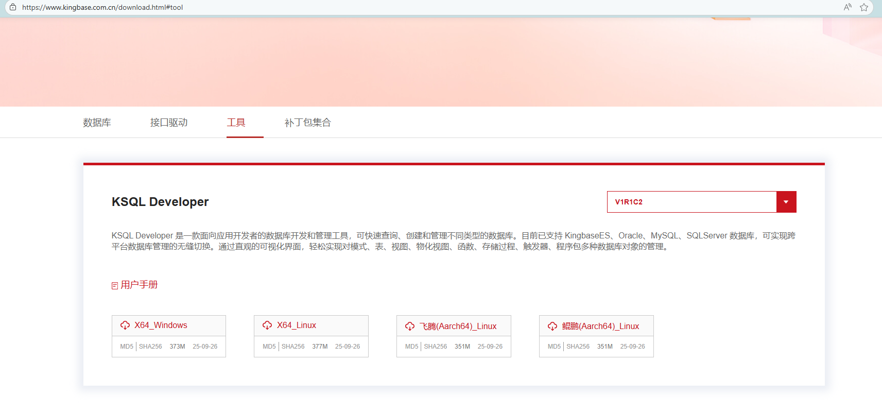Click the 飞腾(Aarch64)_Linux download cloud icon
Image resolution: width=882 pixels, height=413 pixels.
tap(410, 326)
